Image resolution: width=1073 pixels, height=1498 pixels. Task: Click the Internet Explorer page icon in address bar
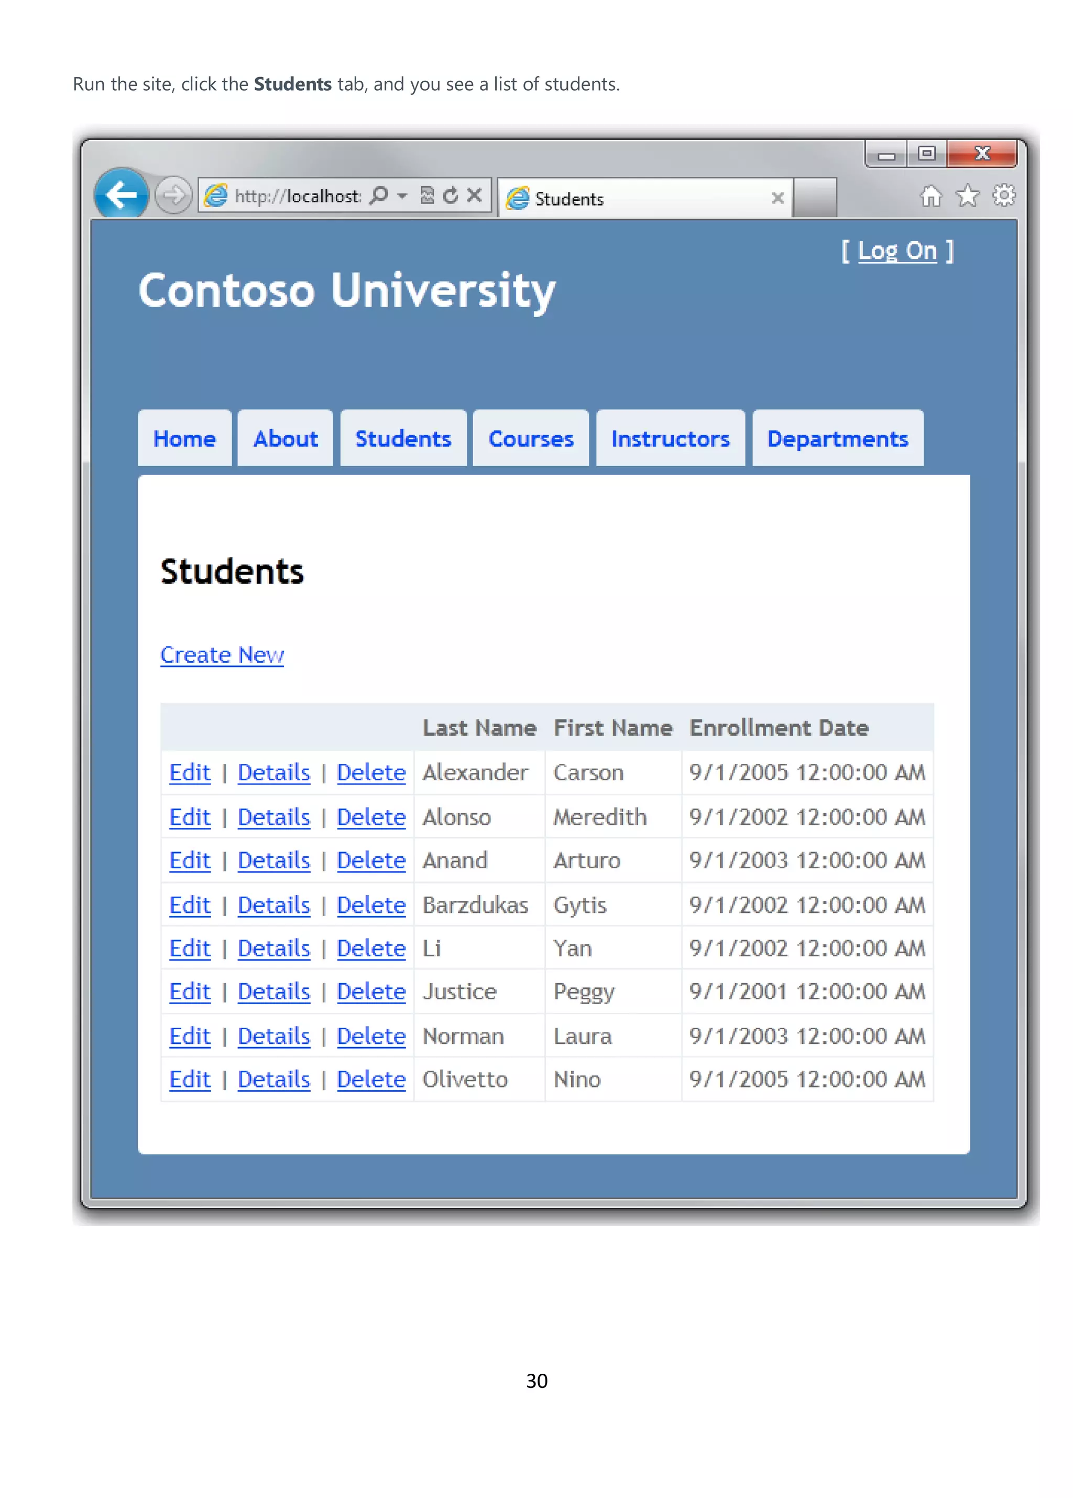tap(216, 196)
